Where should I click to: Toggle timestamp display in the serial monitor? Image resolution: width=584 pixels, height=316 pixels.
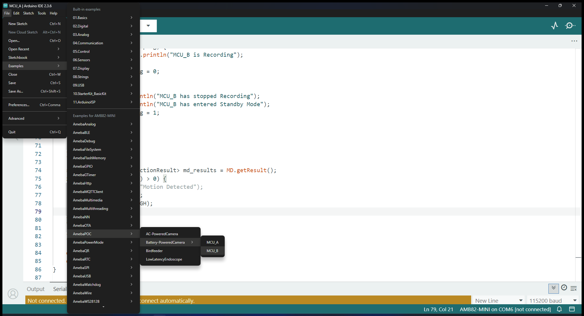[x=564, y=288]
